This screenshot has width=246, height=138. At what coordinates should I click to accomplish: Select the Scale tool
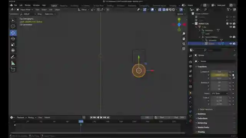click(x=13, y=44)
